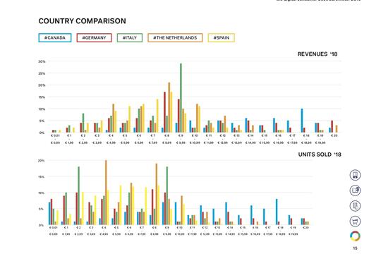381x254 pixels.
Task: Select the #SPAIN legend tag
Action: pos(222,37)
